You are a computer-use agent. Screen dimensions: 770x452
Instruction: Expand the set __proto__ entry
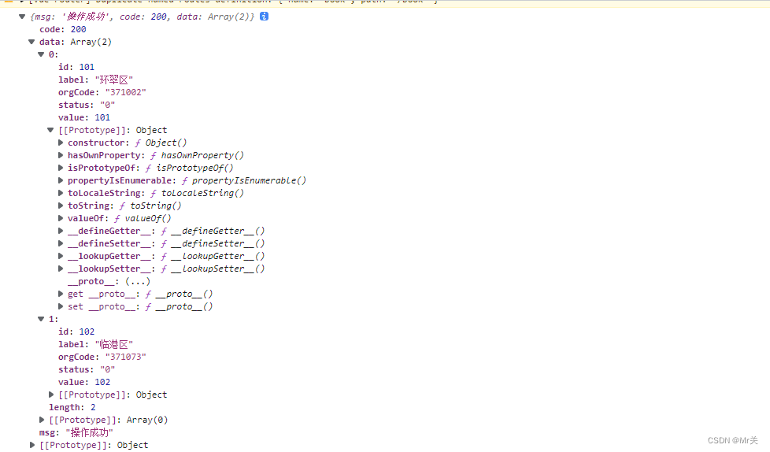(61, 306)
